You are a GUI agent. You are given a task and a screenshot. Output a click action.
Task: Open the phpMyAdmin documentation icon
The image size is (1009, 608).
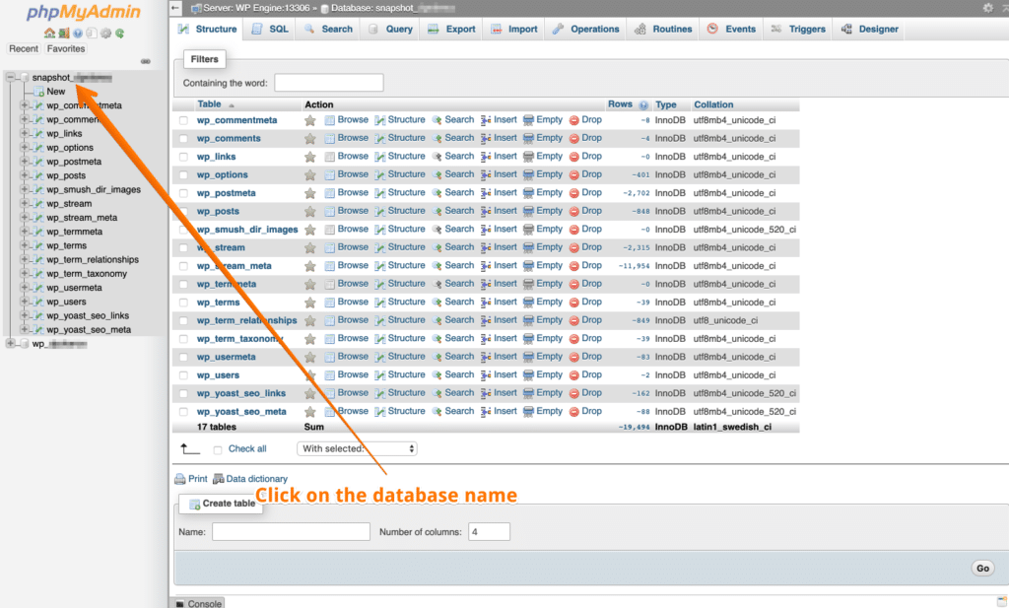[x=78, y=33]
